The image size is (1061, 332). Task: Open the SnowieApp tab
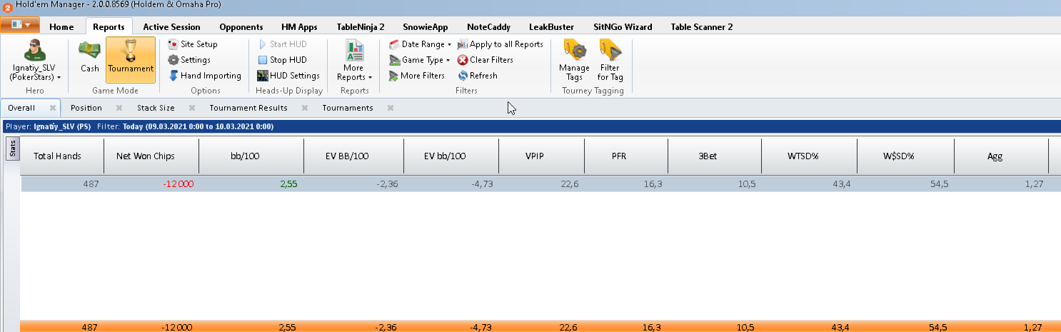pos(425,27)
